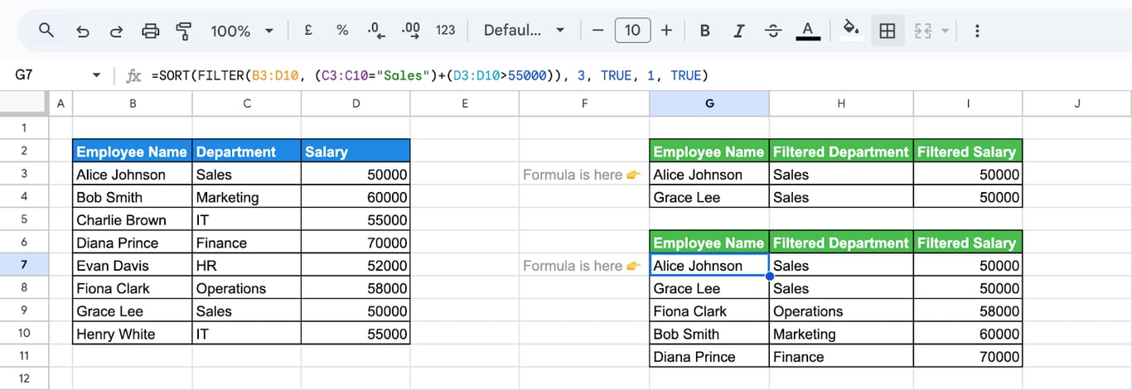Click the search menus magnifier icon

46,31
